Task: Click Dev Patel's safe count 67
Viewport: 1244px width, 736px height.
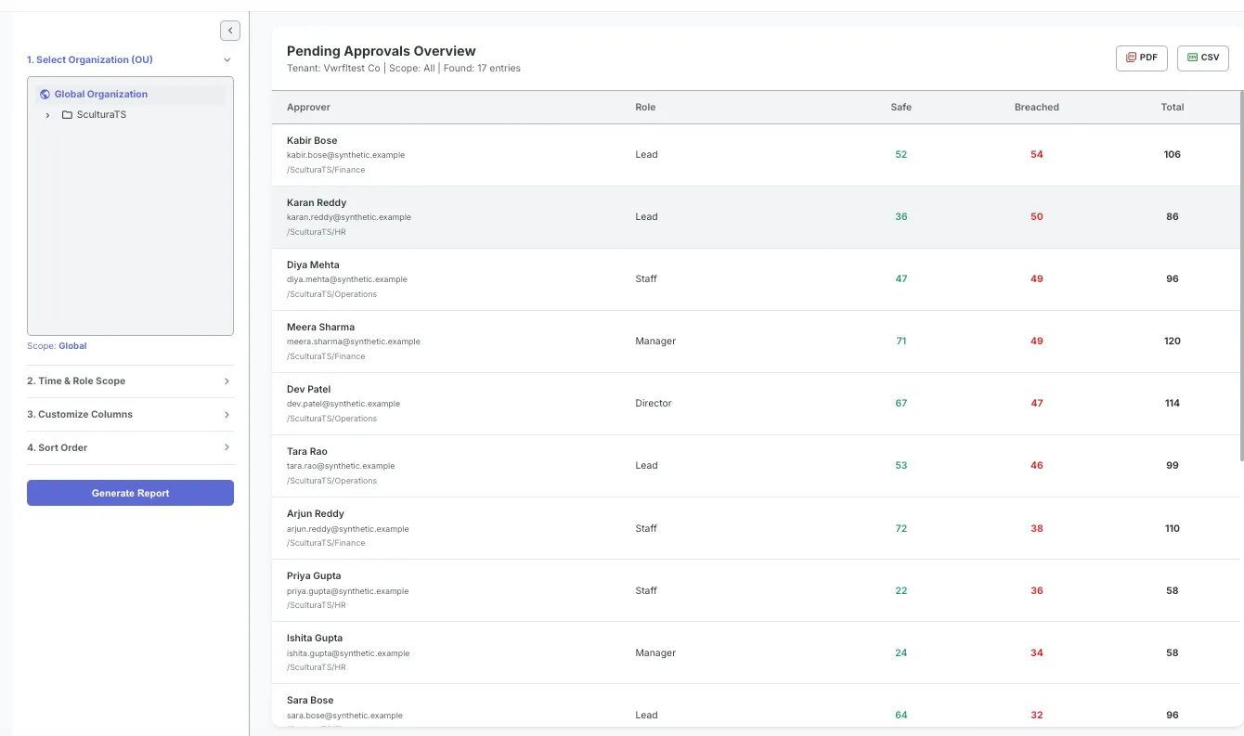Action: pyautogui.click(x=901, y=404)
